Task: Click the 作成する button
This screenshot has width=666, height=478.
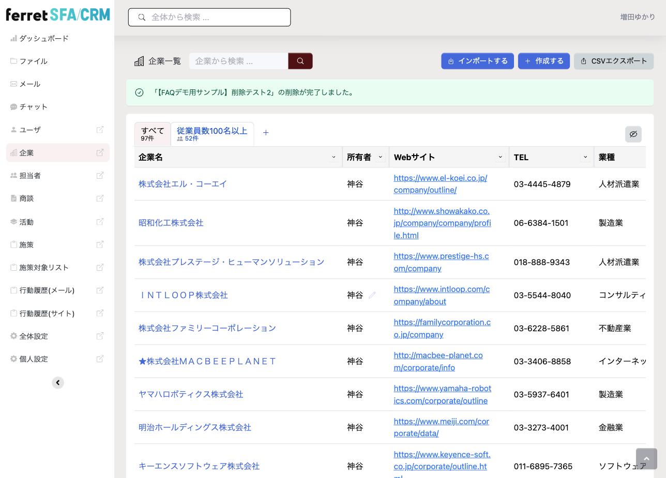Action: click(544, 61)
